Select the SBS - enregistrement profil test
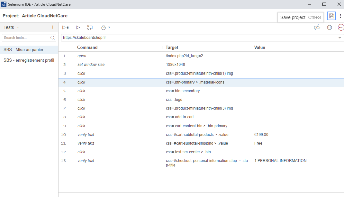 pyautogui.click(x=29, y=60)
